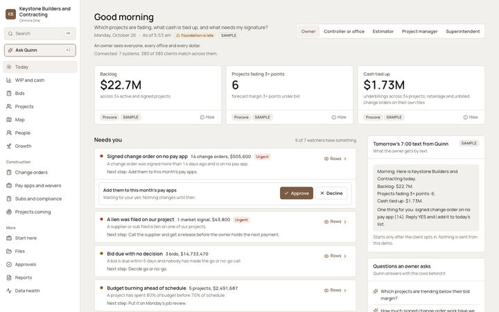The height and width of the screenshot is (312, 499).
Task: Click the $1.73M cash tied up value
Action: tap(384, 85)
